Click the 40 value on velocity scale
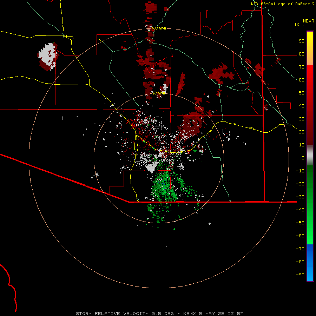 pos(302,106)
